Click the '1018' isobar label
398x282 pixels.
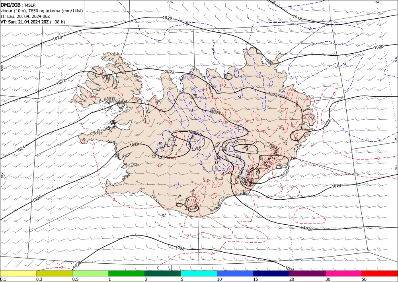(x=297, y=17)
